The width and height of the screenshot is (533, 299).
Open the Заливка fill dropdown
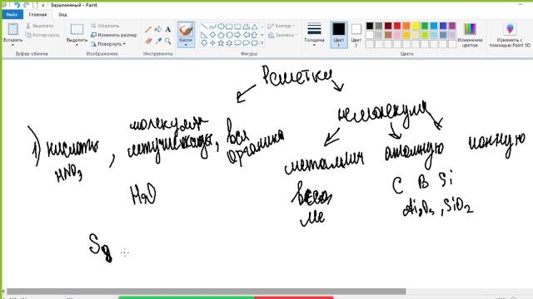282,35
